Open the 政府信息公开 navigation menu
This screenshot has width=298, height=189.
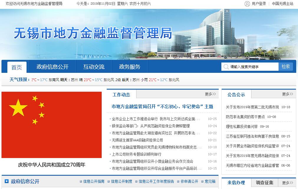click(x=52, y=67)
